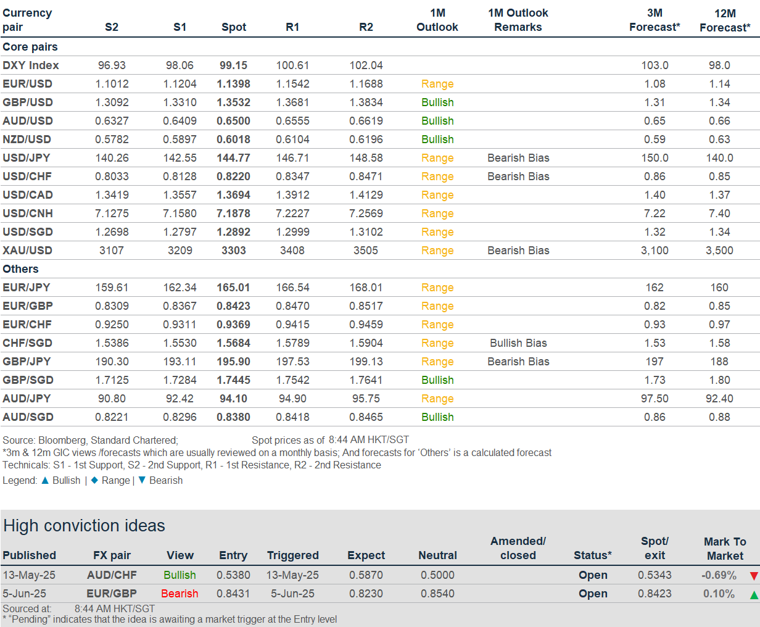Click the Bullish outlook for GBP/USD
This screenshot has height=627, width=760.
click(437, 102)
